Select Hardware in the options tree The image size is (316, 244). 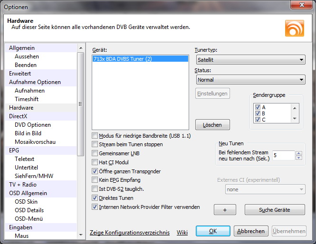[x=41, y=108]
